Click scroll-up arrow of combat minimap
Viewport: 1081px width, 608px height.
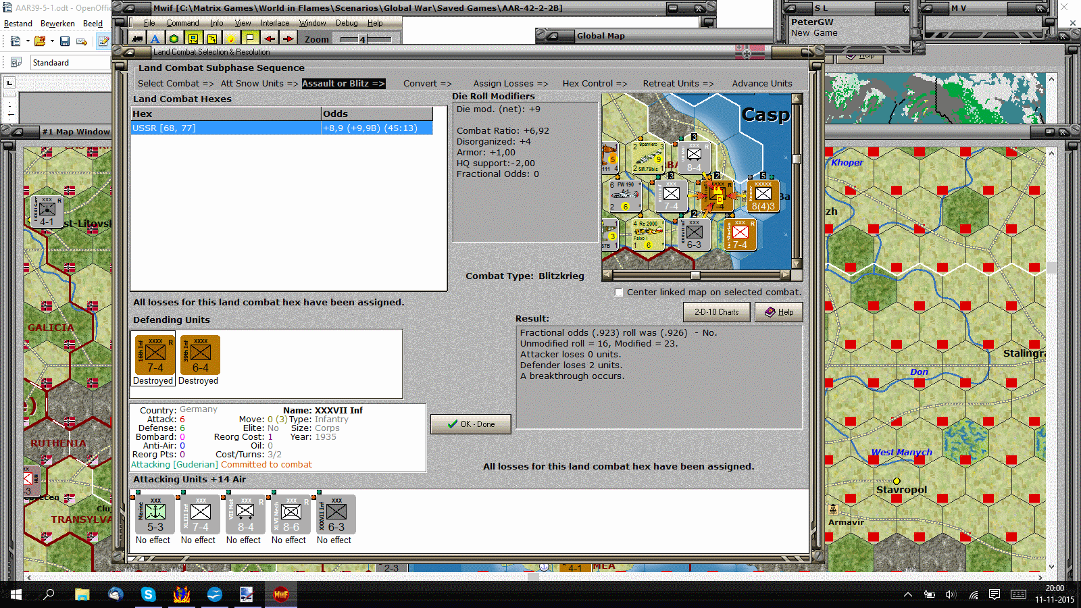797,99
